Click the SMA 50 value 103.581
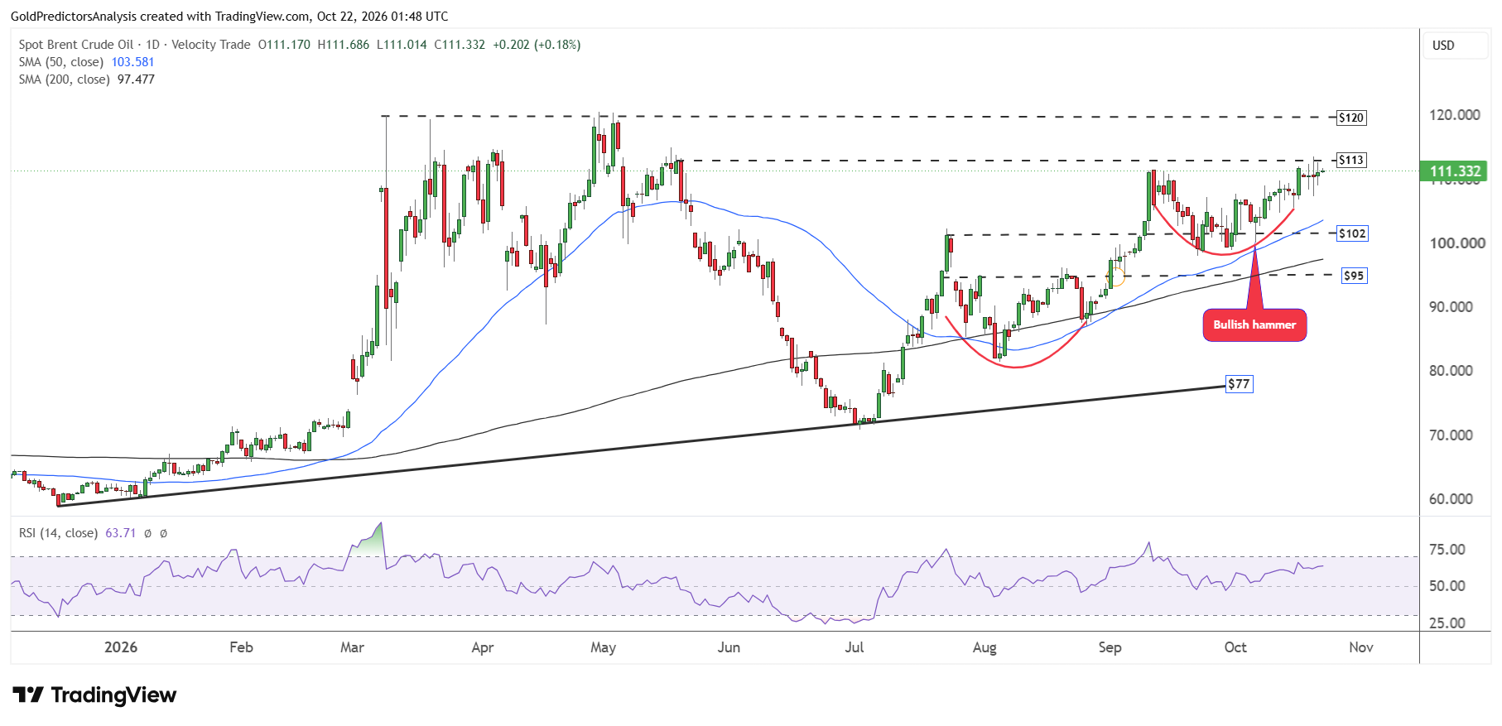The width and height of the screenshot is (1502, 726). click(x=132, y=62)
